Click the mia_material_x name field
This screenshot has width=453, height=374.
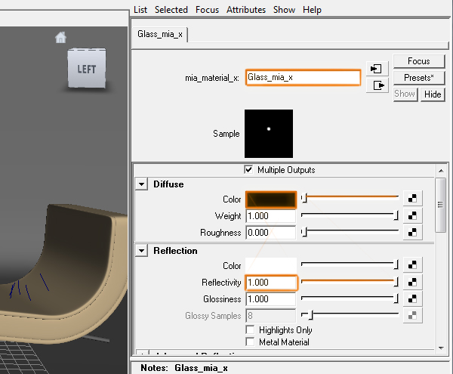click(x=303, y=78)
